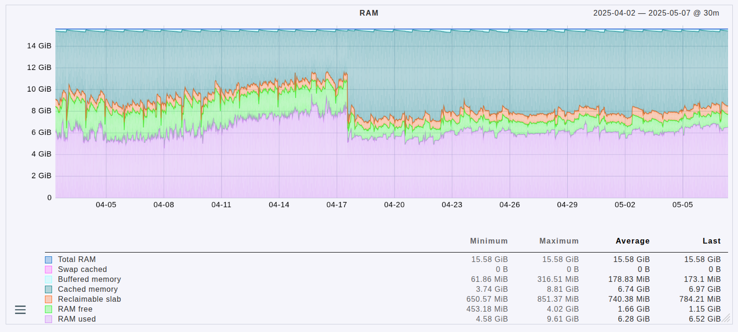
Task: Click the Swap cached color swatch
Action: [48, 270]
